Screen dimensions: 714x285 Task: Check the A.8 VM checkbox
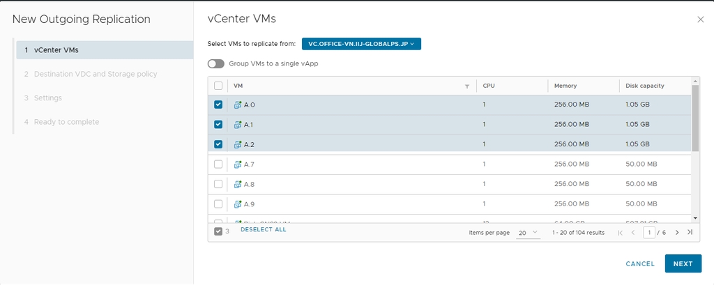[218, 184]
